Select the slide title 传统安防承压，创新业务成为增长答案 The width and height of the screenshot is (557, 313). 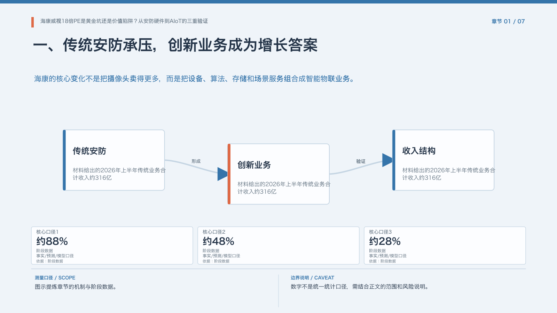coord(175,45)
